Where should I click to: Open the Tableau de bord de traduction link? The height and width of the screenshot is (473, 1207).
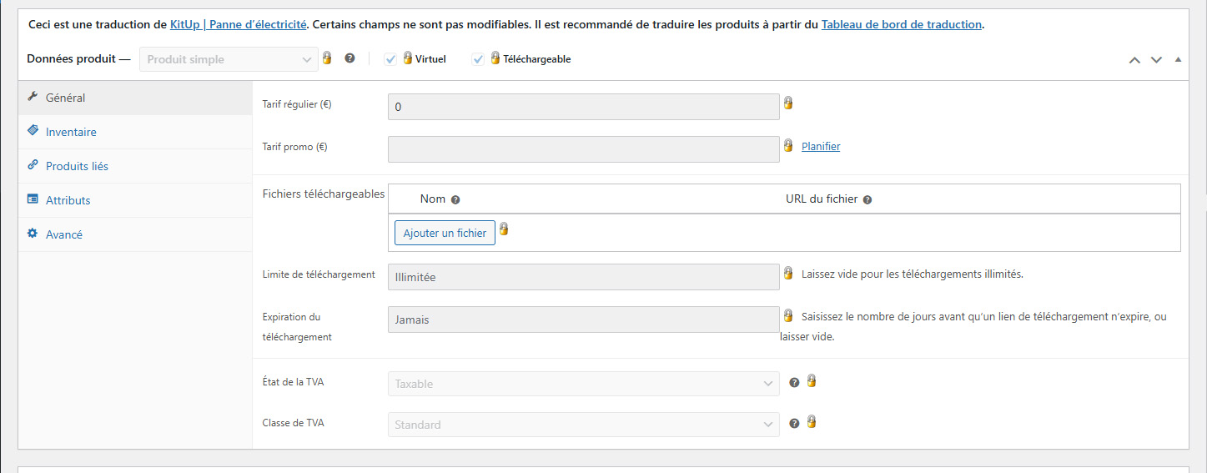(901, 24)
